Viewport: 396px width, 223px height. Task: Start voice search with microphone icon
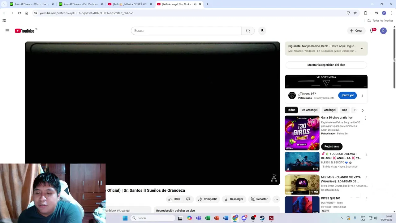click(262, 31)
